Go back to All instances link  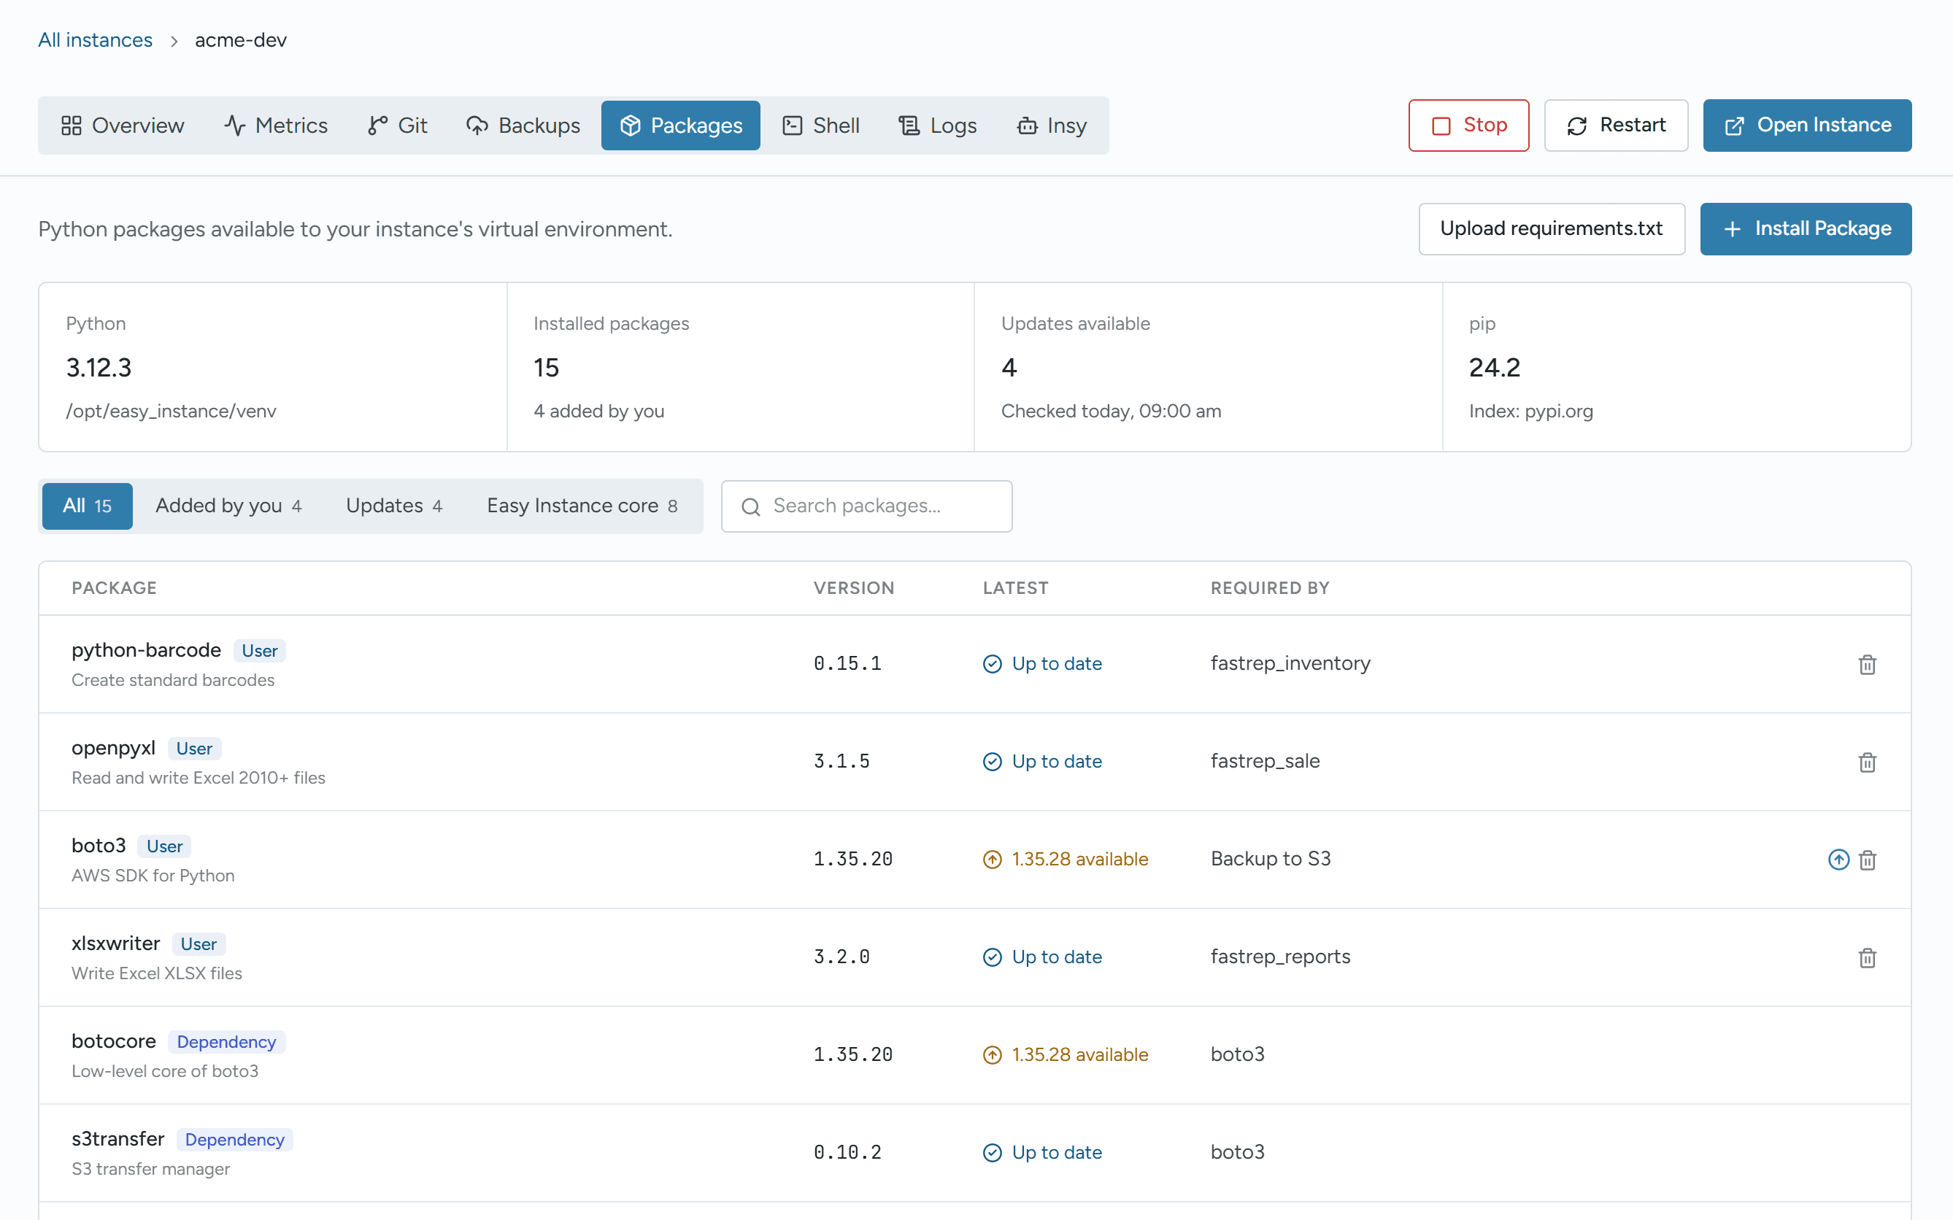pos(95,40)
